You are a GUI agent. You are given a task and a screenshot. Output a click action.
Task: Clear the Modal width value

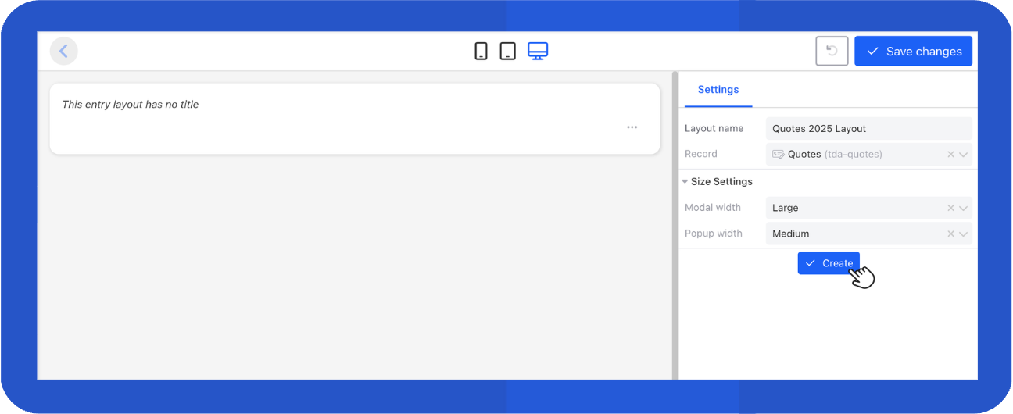pyautogui.click(x=950, y=209)
